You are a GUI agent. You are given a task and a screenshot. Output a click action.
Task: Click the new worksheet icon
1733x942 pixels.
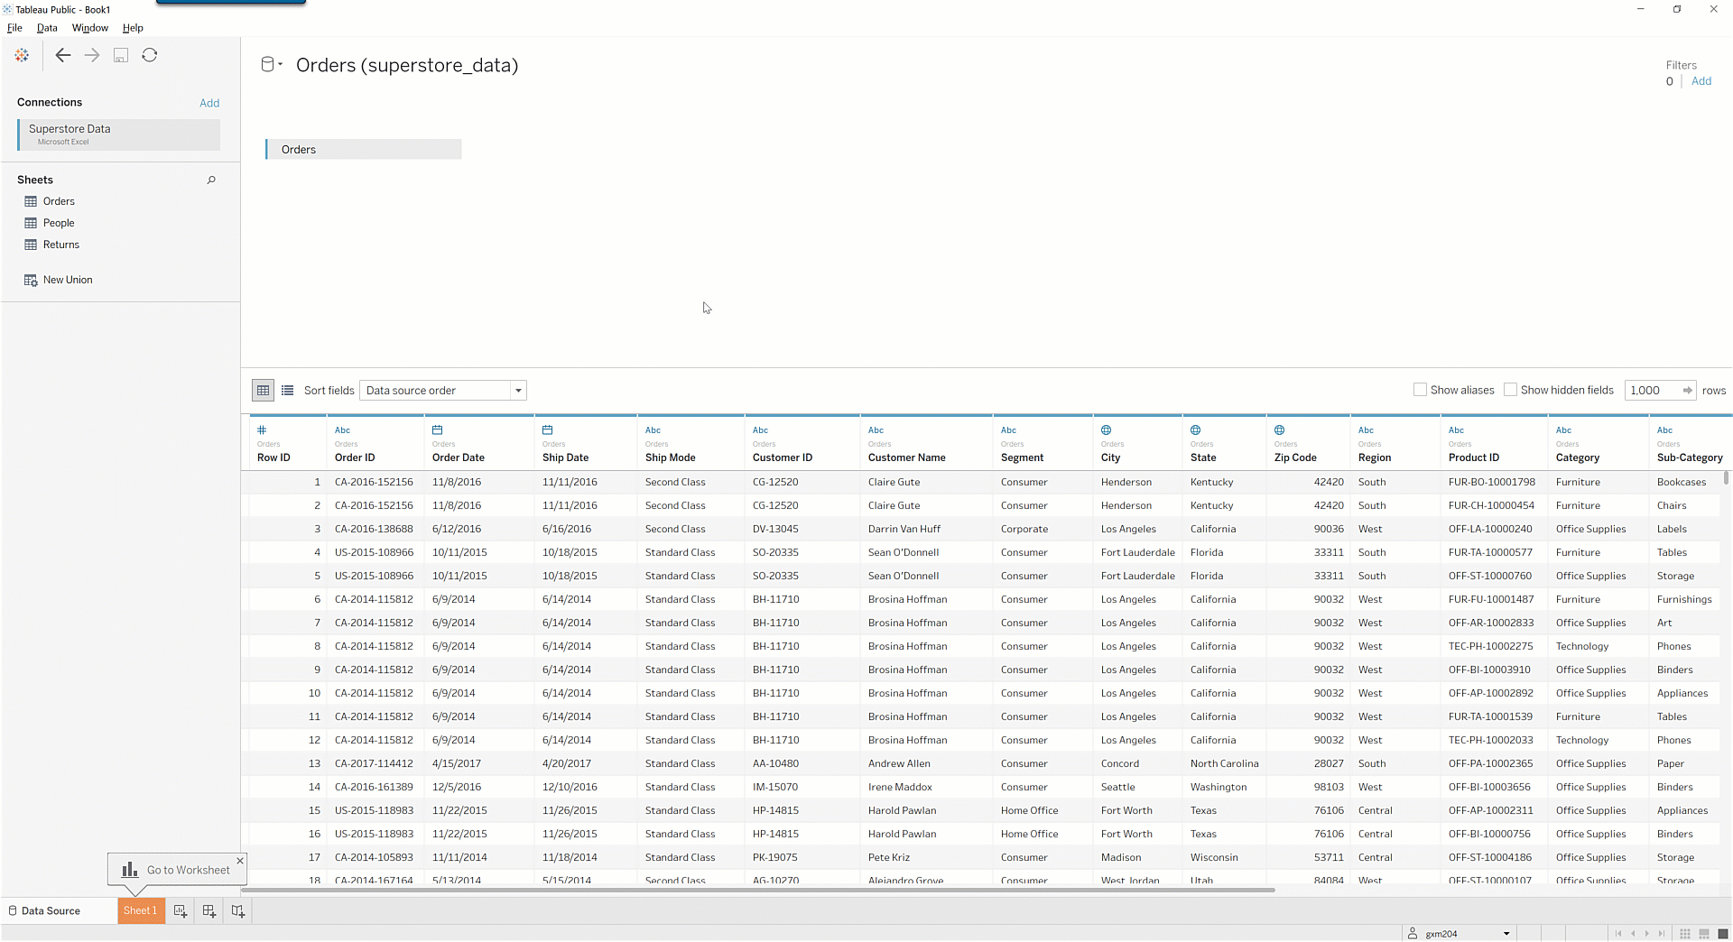pyautogui.click(x=181, y=911)
